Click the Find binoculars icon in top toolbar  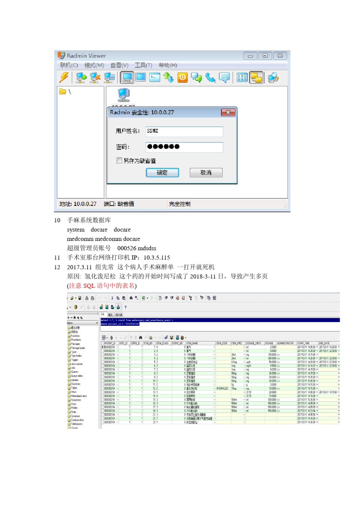coord(131,298)
